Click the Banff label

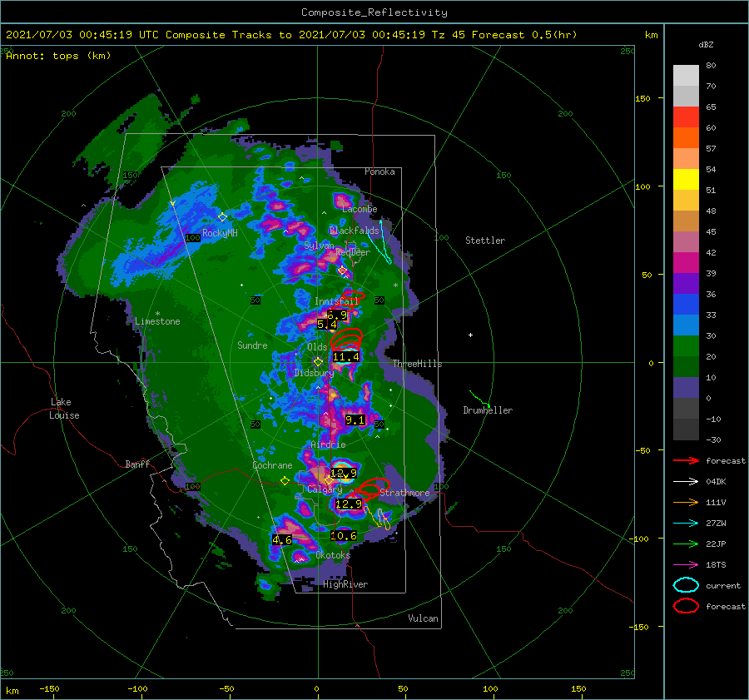click(137, 464)
